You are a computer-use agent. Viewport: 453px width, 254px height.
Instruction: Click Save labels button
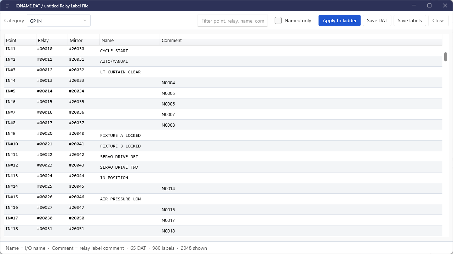click(409, 20)
